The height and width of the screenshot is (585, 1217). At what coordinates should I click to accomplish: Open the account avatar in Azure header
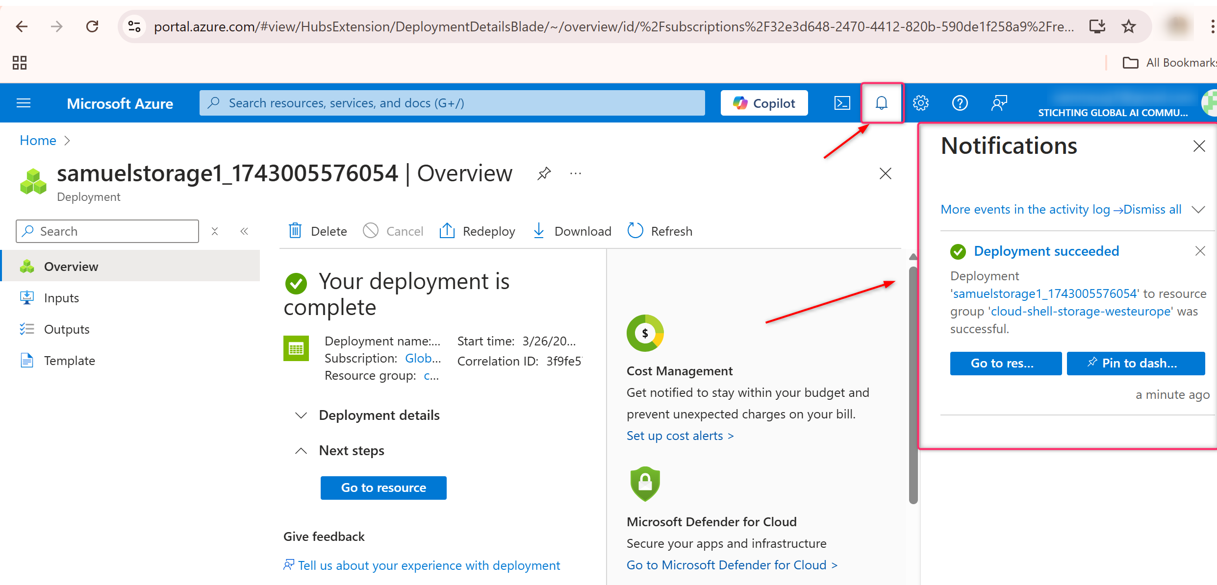pyautogui.click(x=1209, y=103)
